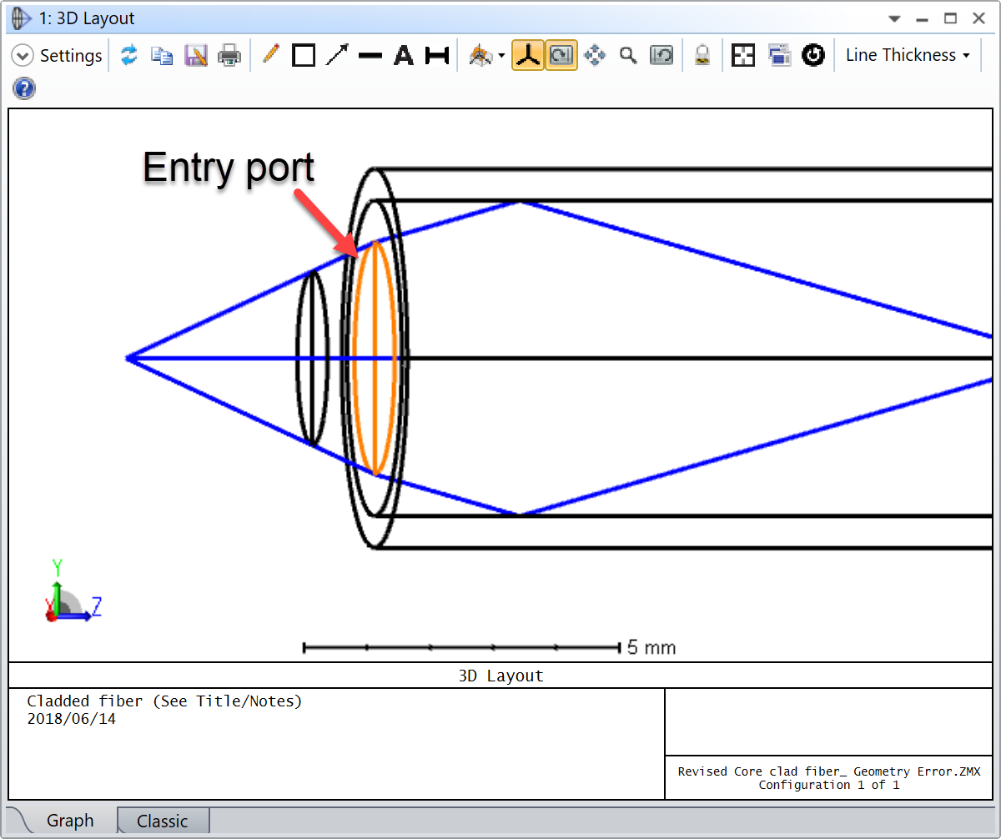Open the camera view dropdown arrow
1001x839 pixels.
coord(501,57)
